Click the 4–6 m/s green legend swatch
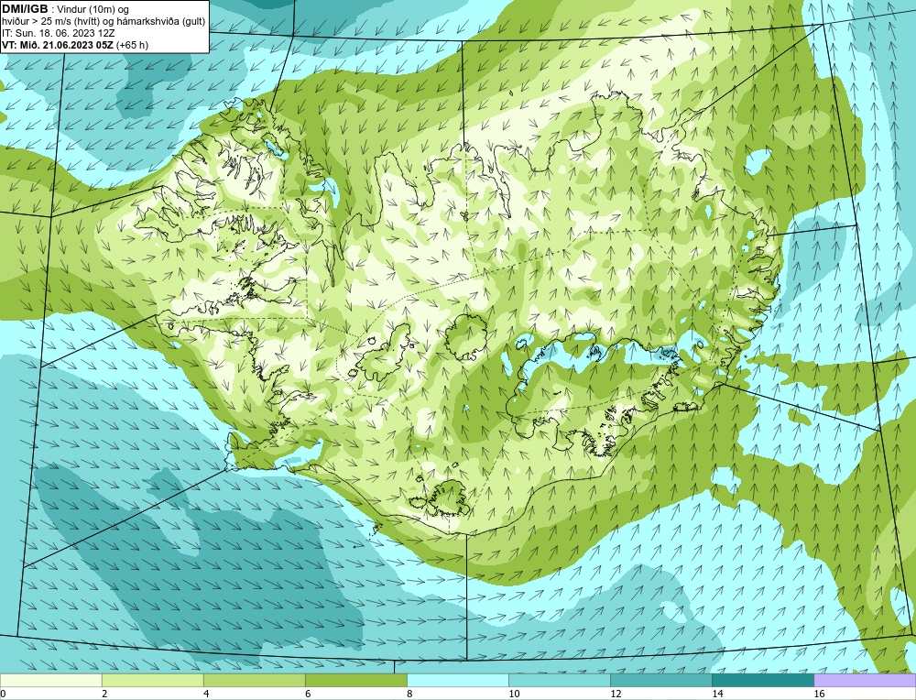The height and width of the screenshot is (700, 916). click(x=255, y=680)
